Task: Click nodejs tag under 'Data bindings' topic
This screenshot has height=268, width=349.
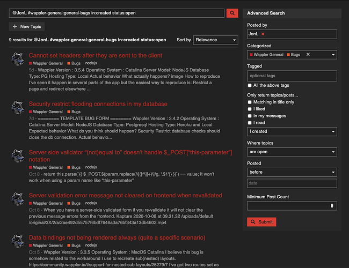Action: pos(91,245)
